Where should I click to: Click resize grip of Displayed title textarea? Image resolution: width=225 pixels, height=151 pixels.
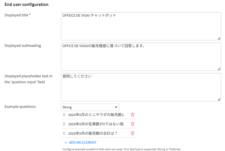point(219,39)
